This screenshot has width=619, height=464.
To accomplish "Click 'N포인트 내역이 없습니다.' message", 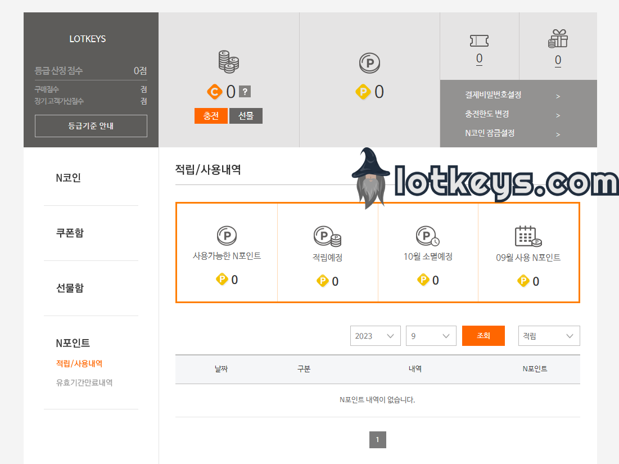I will point(377,400).
